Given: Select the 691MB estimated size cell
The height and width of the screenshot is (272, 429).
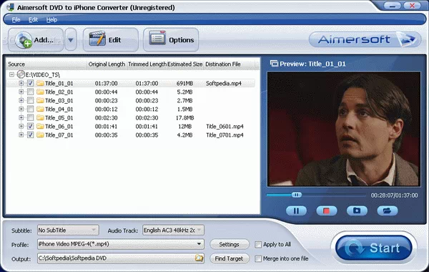Looking at the screenshot, I should (x=184, y=83).
